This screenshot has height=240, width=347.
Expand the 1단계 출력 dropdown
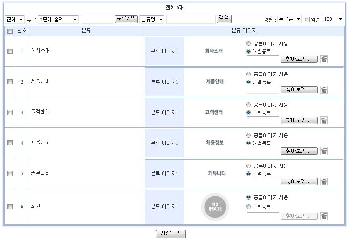pyautogui.click(x=58, y=19)
